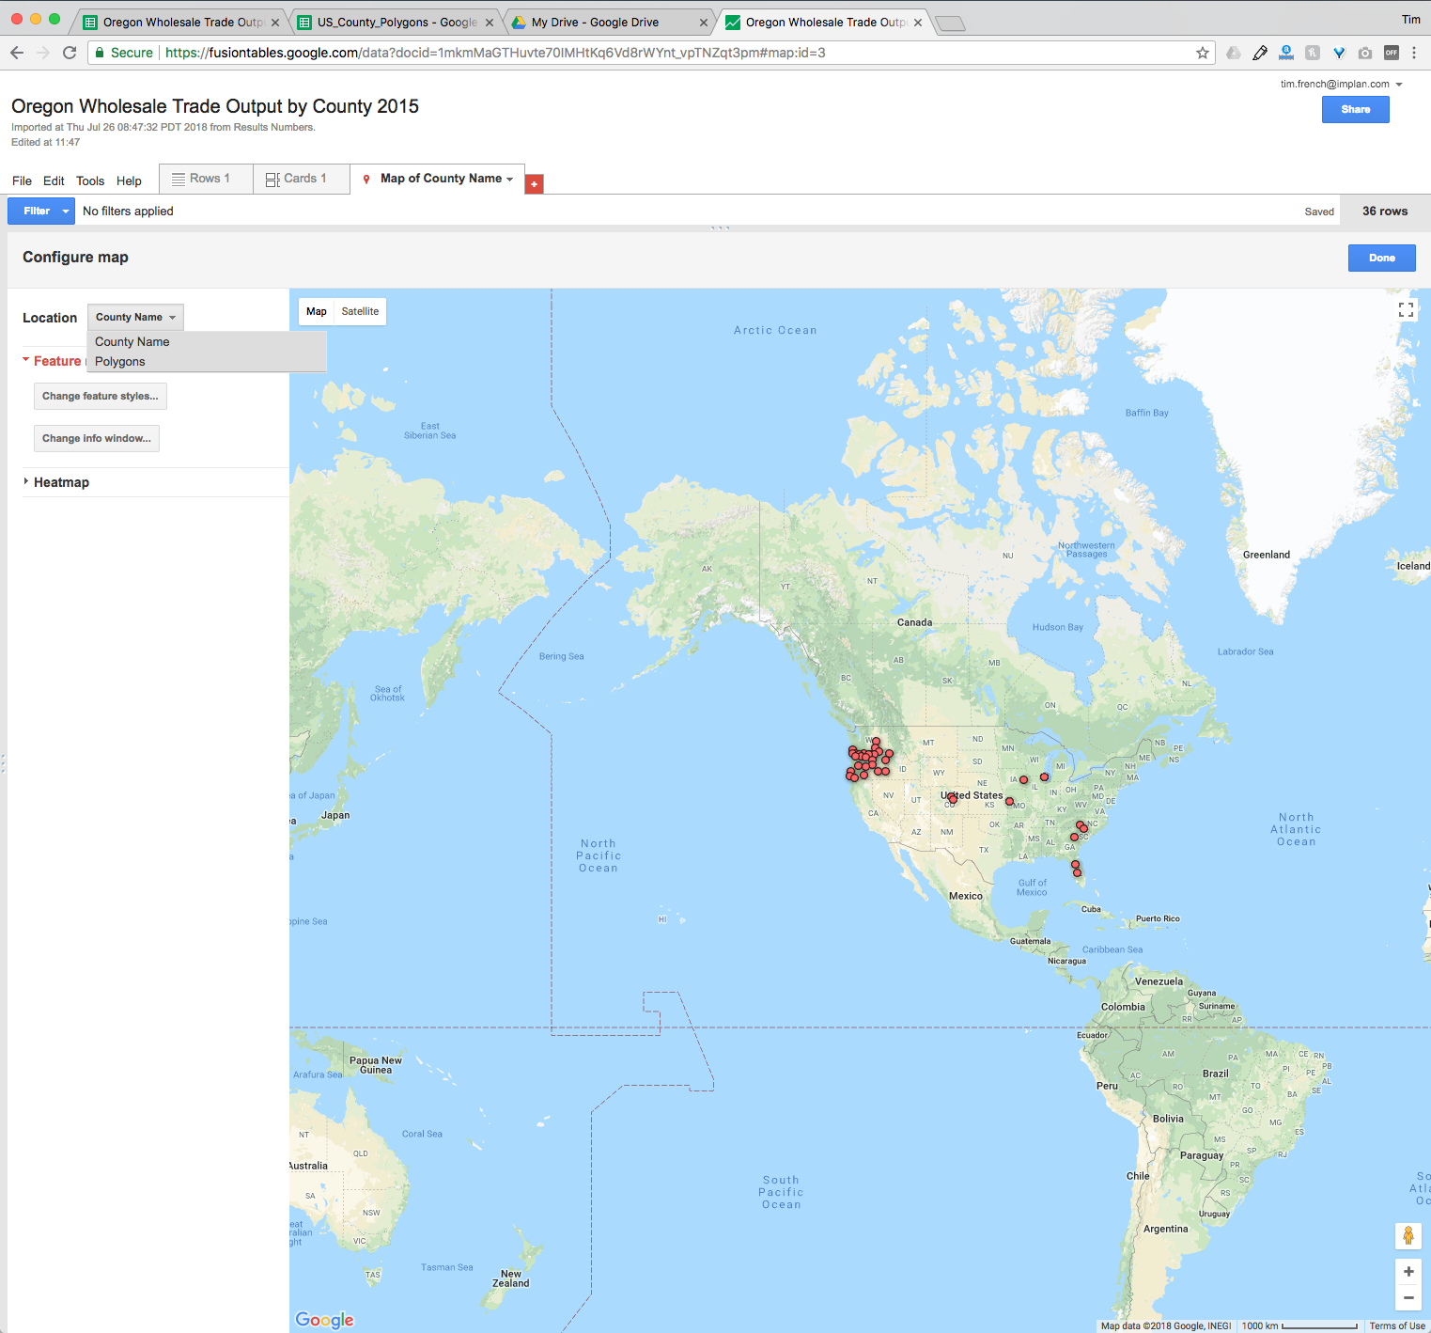
Task: Click the browser back arrow
Action: [17, 53]
